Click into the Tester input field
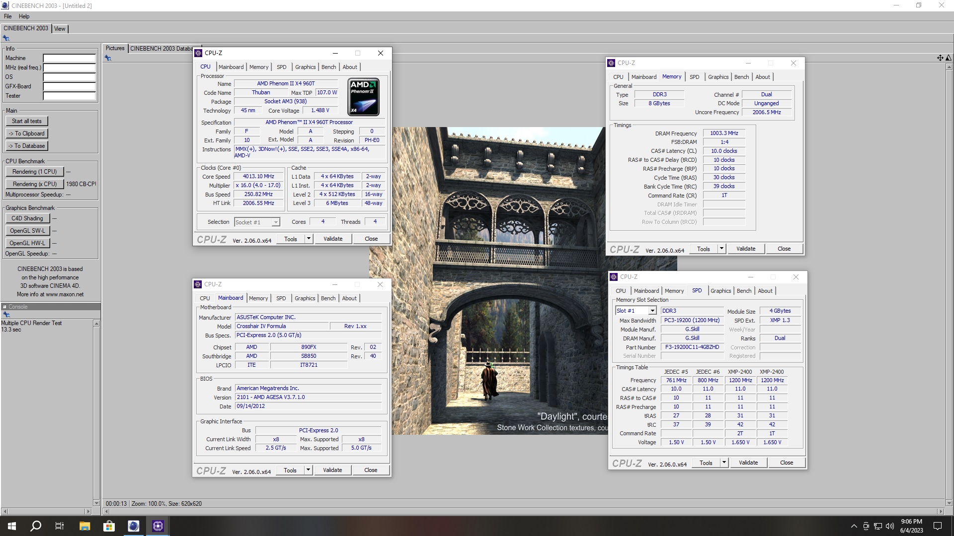954x536 pixels. pos(69,96)
